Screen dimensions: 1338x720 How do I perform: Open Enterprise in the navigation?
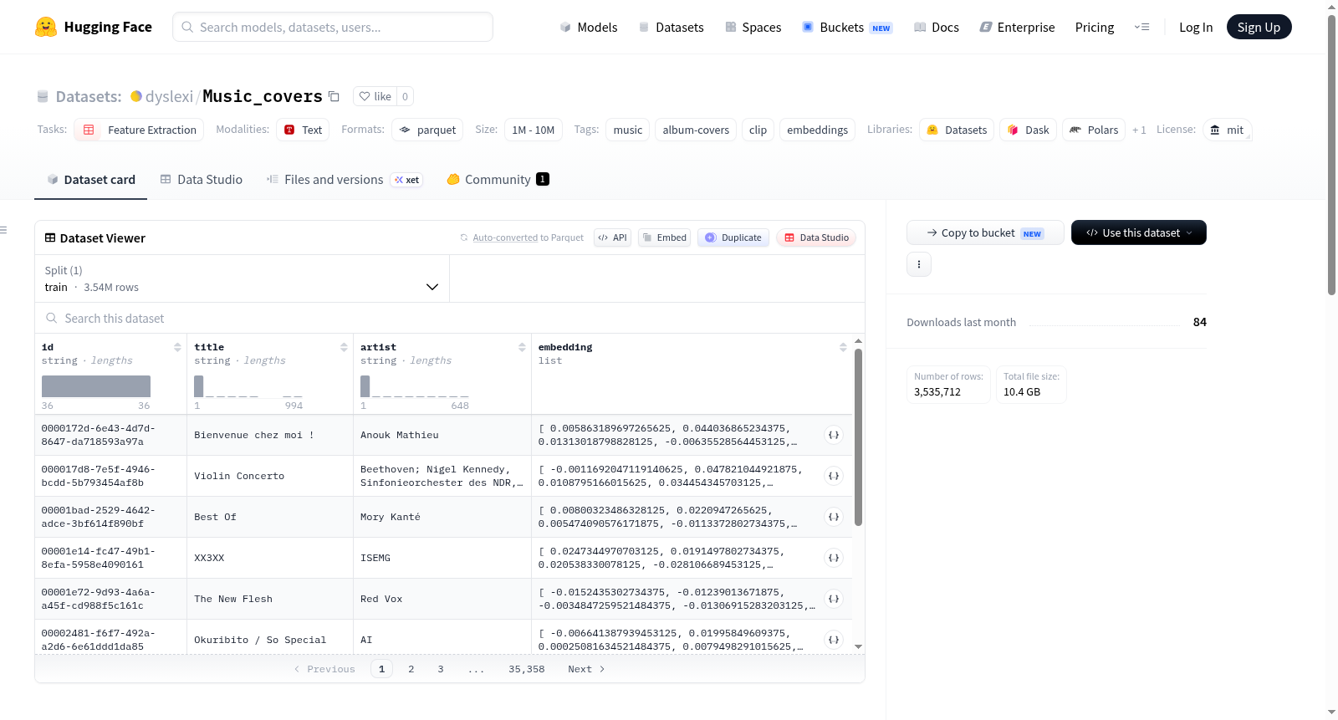click(x=1018, y=27)
